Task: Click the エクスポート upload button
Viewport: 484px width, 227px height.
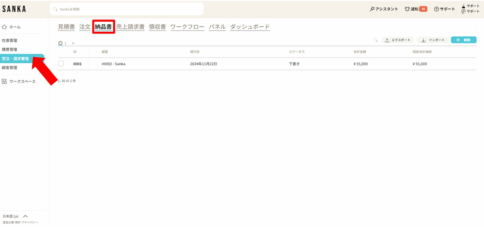Action: (x=398, y=40)
